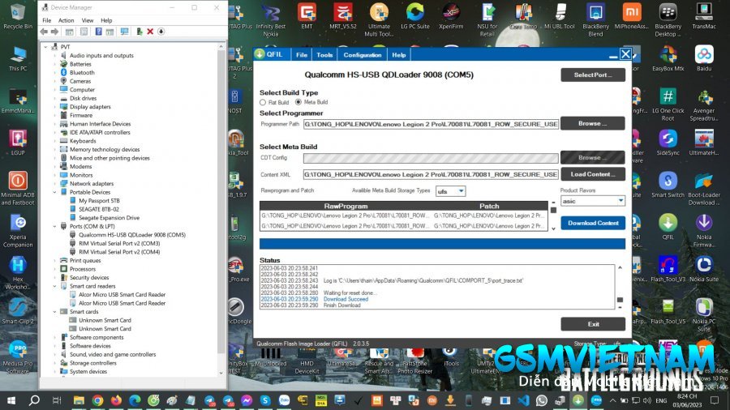
Task: Open Smart Switch desktop icon
Action: (668, 185)
